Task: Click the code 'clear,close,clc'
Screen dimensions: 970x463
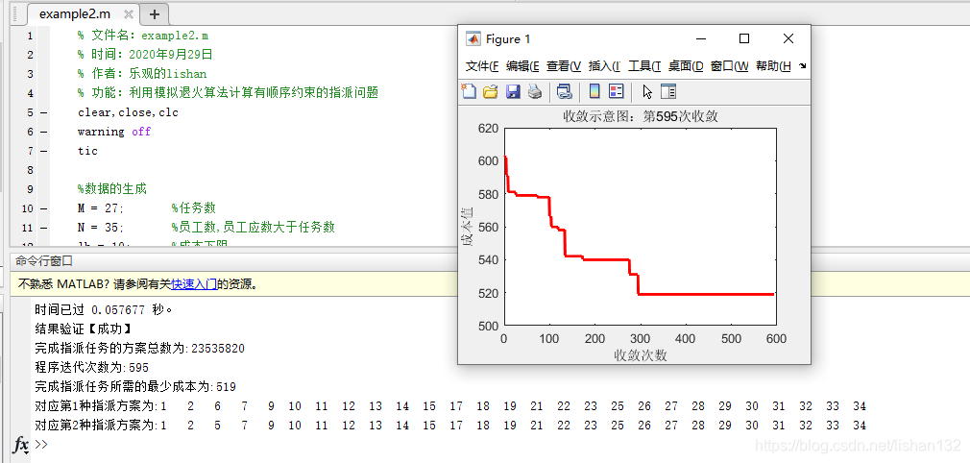Action: pyautogui.click(x=128, y=112)
